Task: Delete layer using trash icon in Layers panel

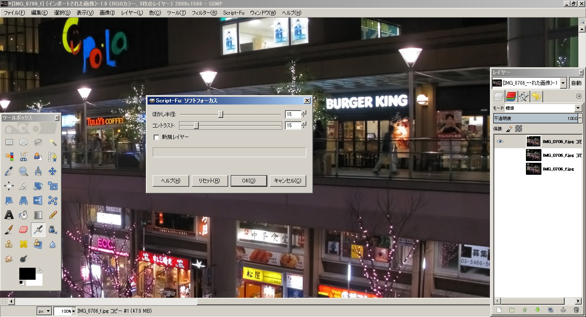Action: point(576,310)
